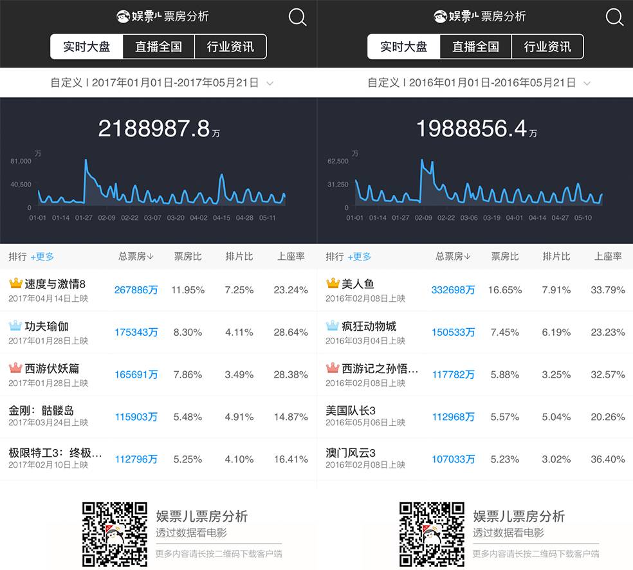The width and height of the screenshot is (633, 570).
Task: Open the 西游记之孙悟… movie row
Action: (x=475, y=374)
